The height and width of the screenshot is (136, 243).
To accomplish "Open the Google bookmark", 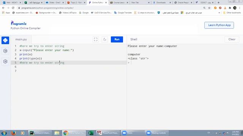I will click(84, 13).
